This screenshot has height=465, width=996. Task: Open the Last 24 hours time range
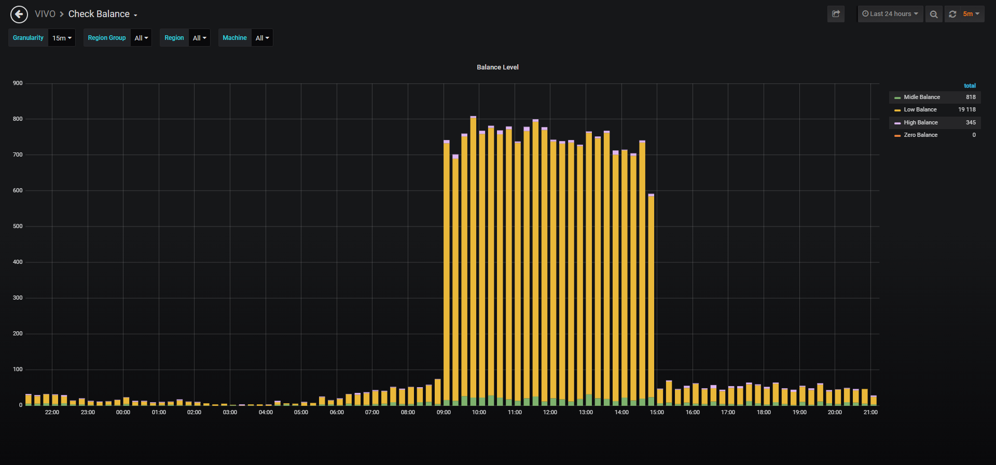[x=890, y=14]
